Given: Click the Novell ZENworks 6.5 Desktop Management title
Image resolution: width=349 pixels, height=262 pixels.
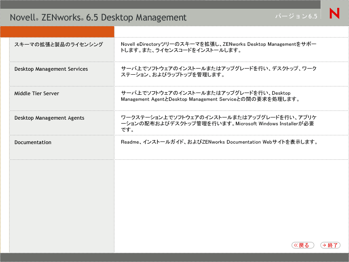Looking at the screenshot, I should (98, 17).
